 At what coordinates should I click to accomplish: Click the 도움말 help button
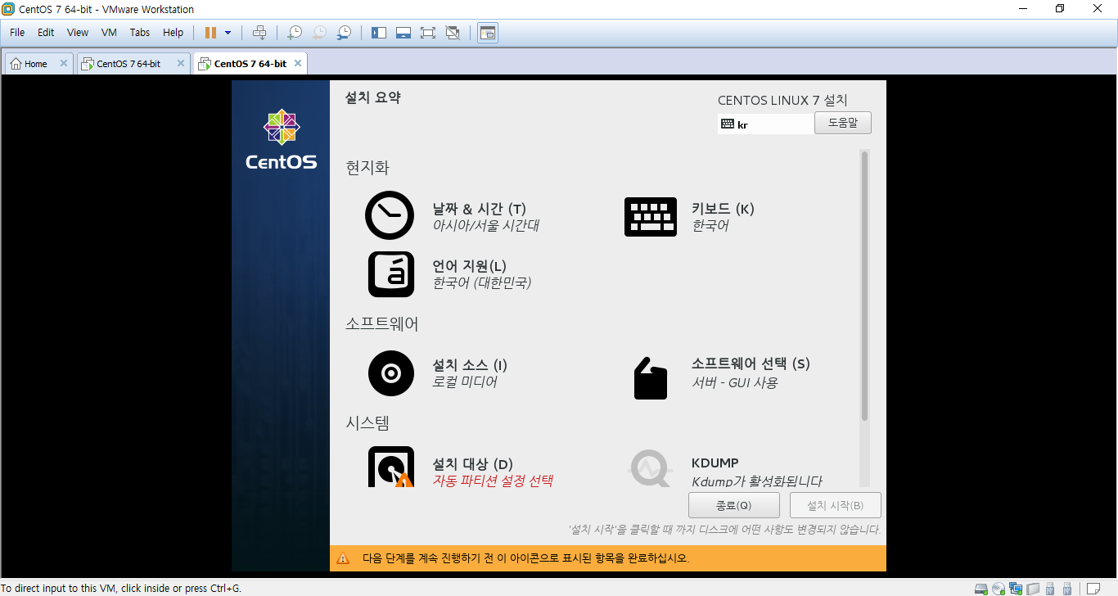(x=843, y=123)
